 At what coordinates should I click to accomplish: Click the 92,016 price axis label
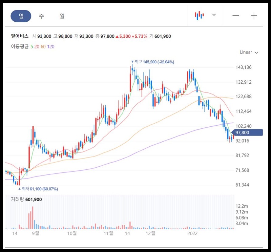point(242,141)
